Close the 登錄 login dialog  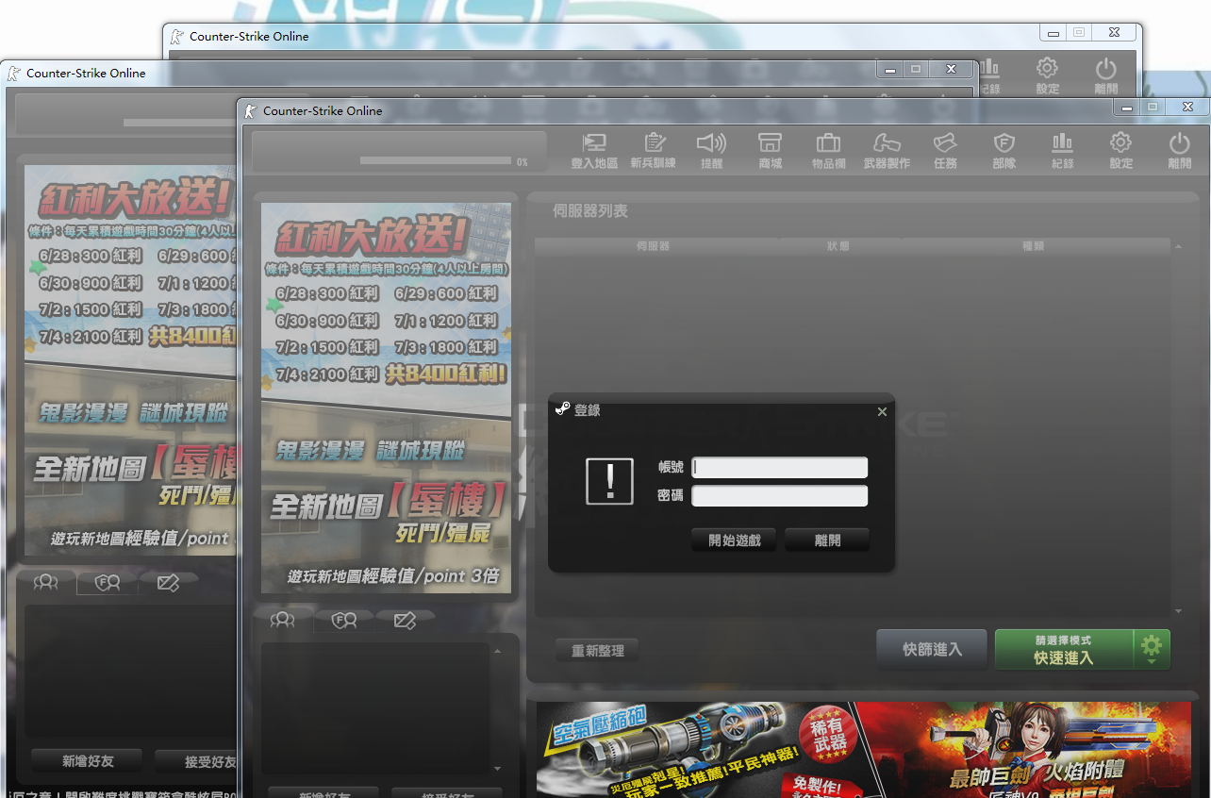882,411
